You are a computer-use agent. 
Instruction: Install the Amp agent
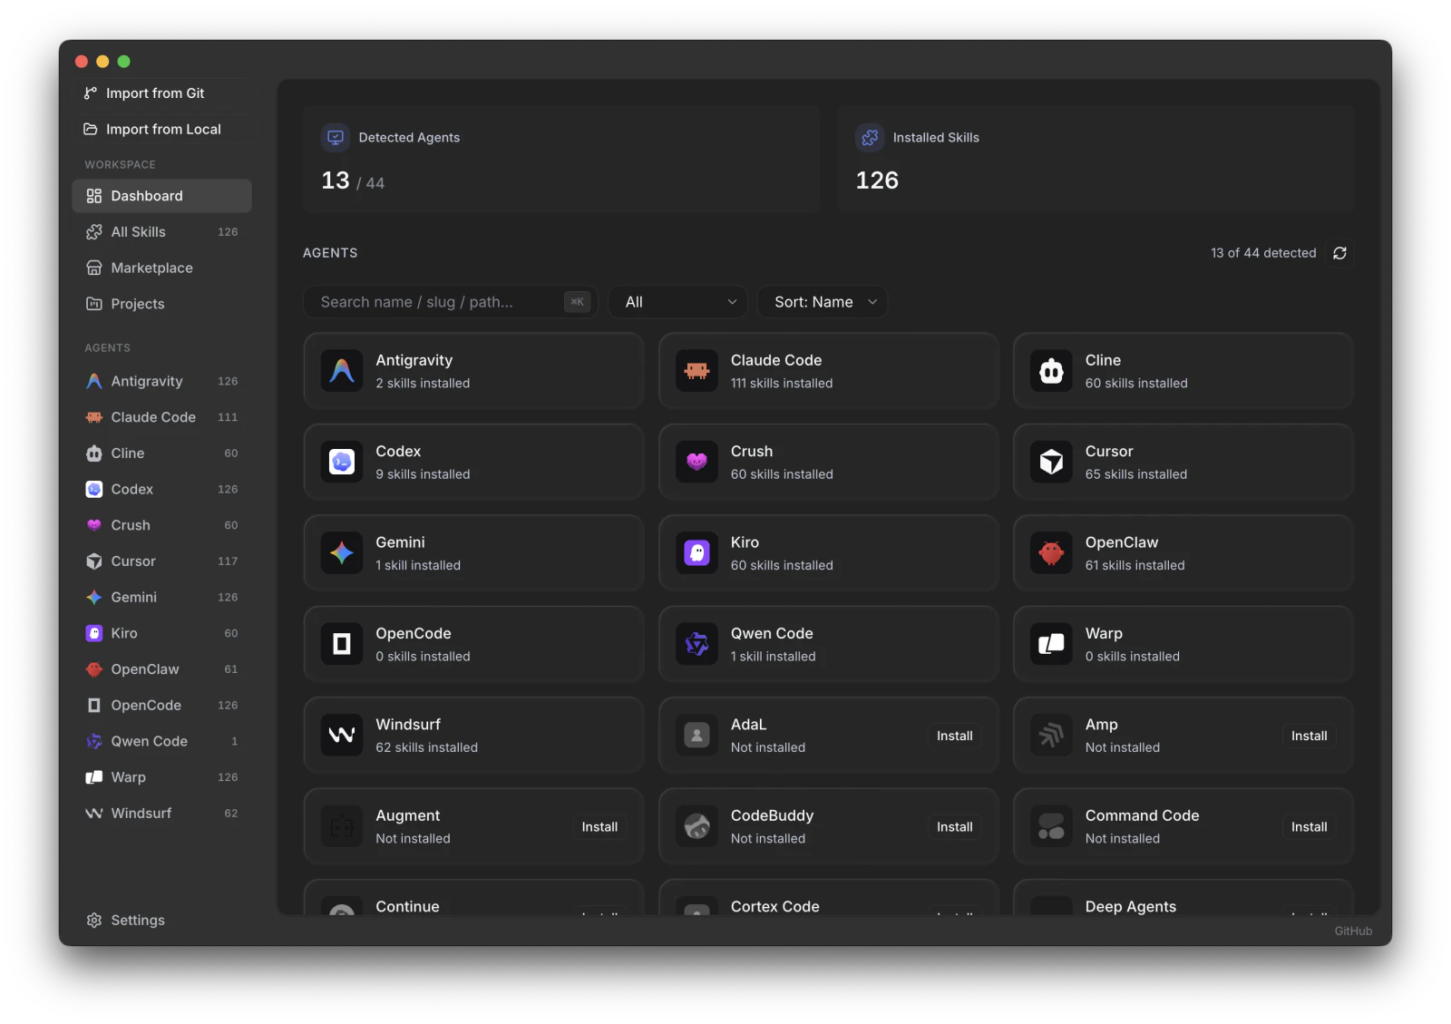point(1309,736)
